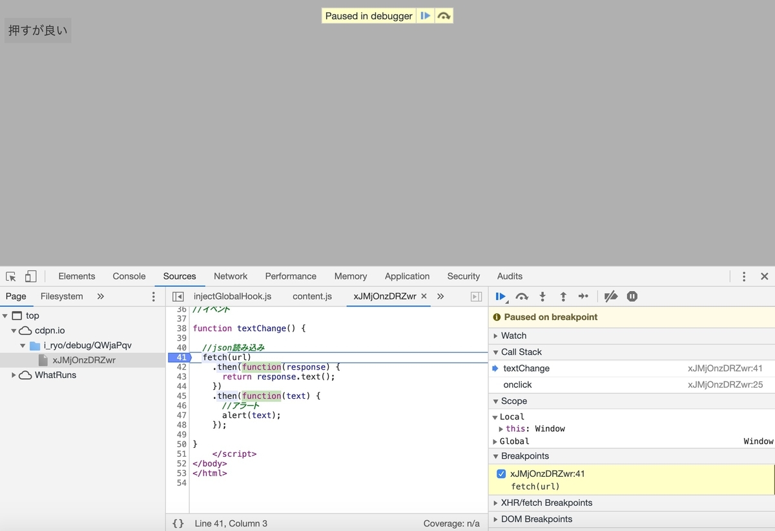The height and width of the screenshot is (531, 775).
Task: Click line number 38 in the gutter
Action: click(181, 328)
